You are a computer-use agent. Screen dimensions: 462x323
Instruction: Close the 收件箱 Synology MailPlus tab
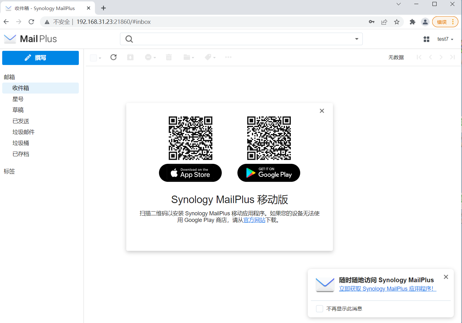point(89,8)
